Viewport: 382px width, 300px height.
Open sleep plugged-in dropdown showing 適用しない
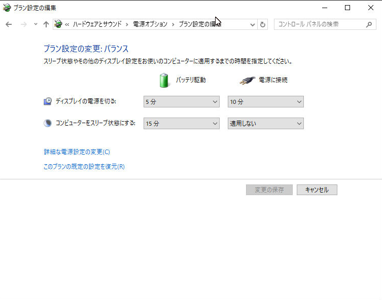[265, 123]
